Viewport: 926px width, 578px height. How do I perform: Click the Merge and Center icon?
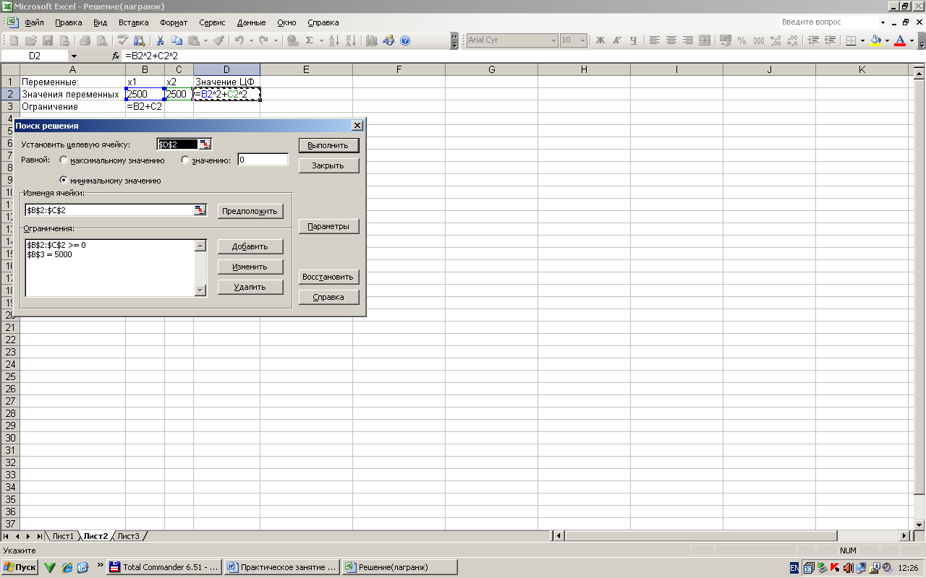click(704, 40)
